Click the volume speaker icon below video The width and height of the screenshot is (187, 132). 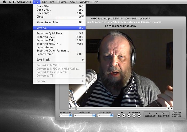tap(70, 108)
